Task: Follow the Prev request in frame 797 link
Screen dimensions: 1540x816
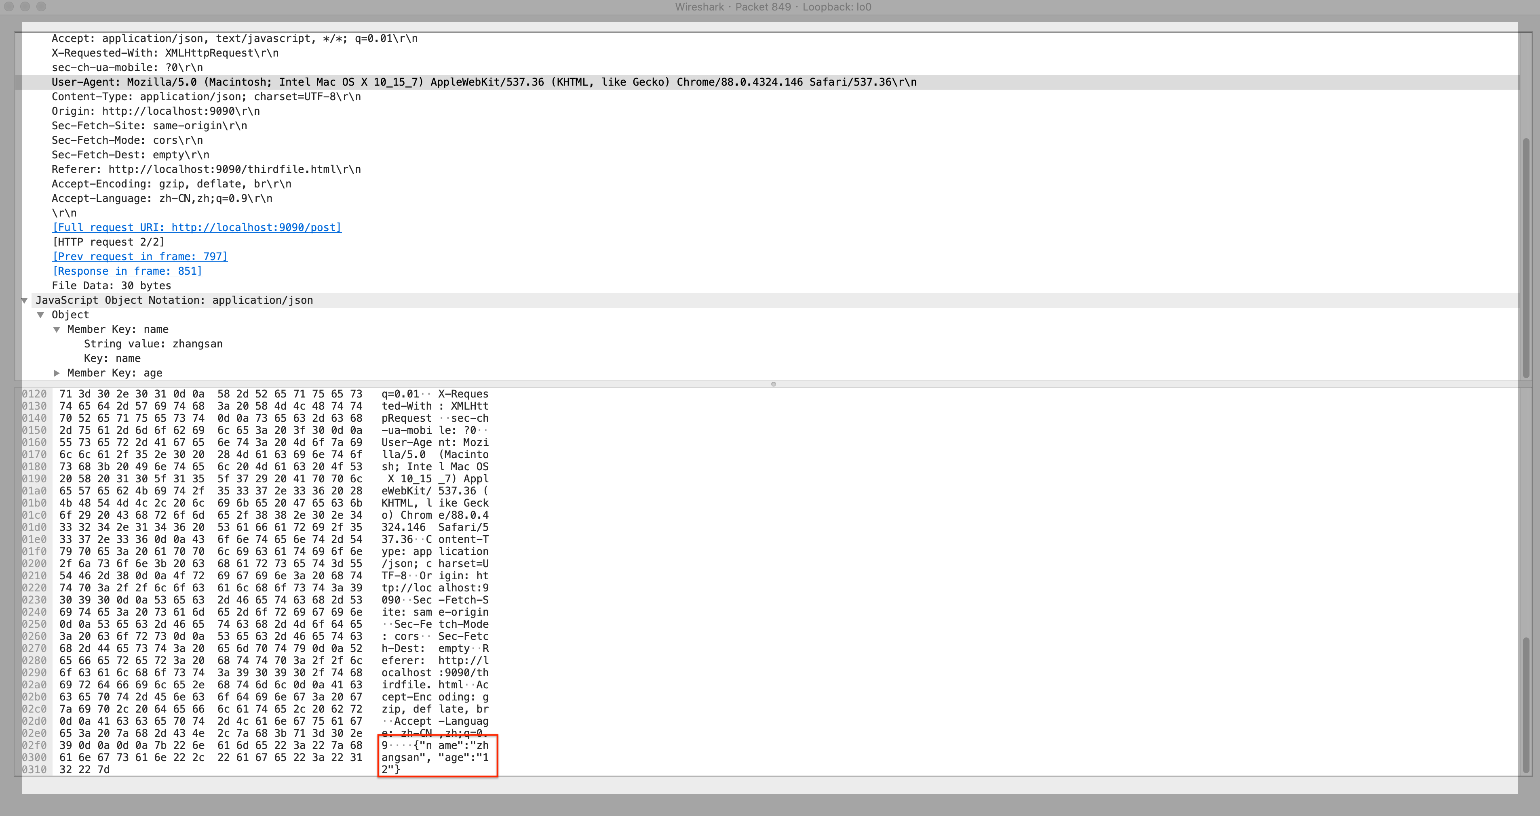Action: pyautogui.click(x=139, y=256)
